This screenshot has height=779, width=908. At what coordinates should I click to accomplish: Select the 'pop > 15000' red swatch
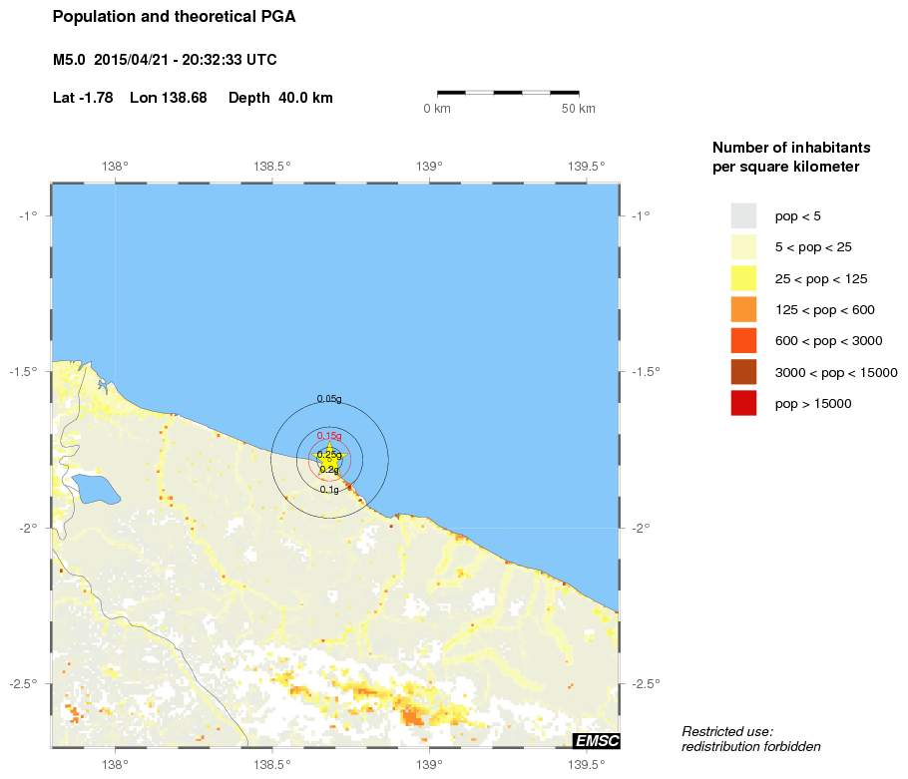[x=743, y=403]
